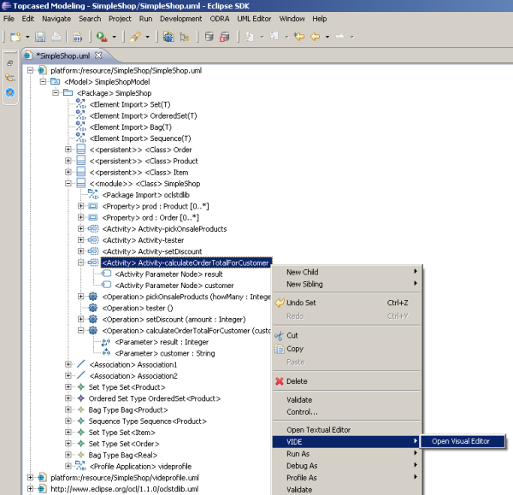Click the tester operation gear icon
This screenshot has height=495, width=513.
pos(93,308)
